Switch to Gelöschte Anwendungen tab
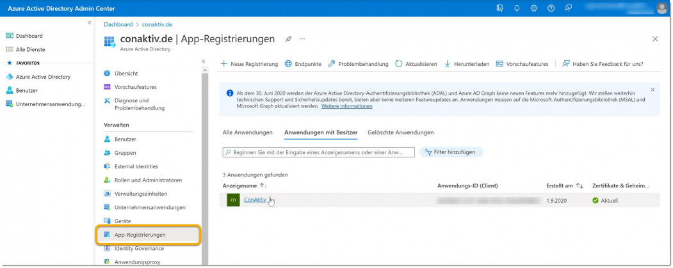 pyautogui.click(x=400, y=132)
